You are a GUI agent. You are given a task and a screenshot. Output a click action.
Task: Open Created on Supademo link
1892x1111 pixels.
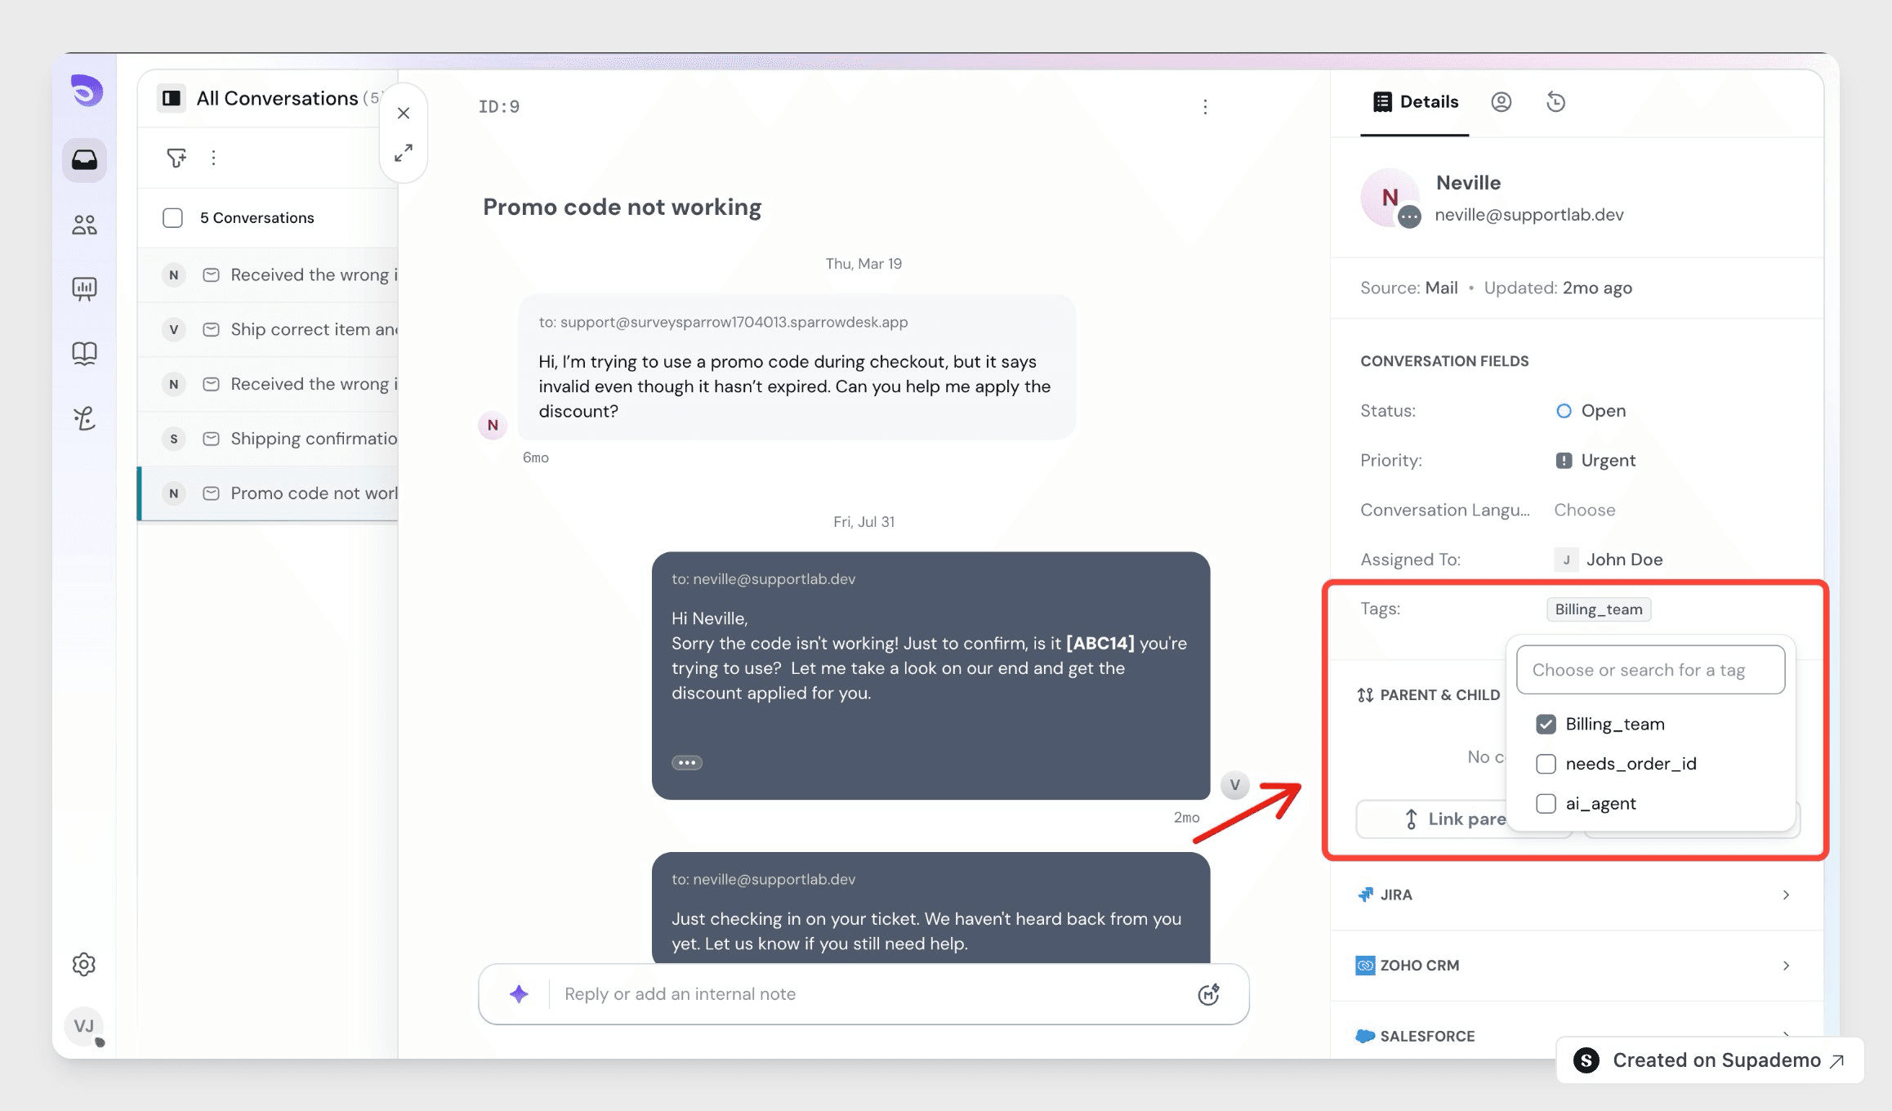click(1711, 1060)
